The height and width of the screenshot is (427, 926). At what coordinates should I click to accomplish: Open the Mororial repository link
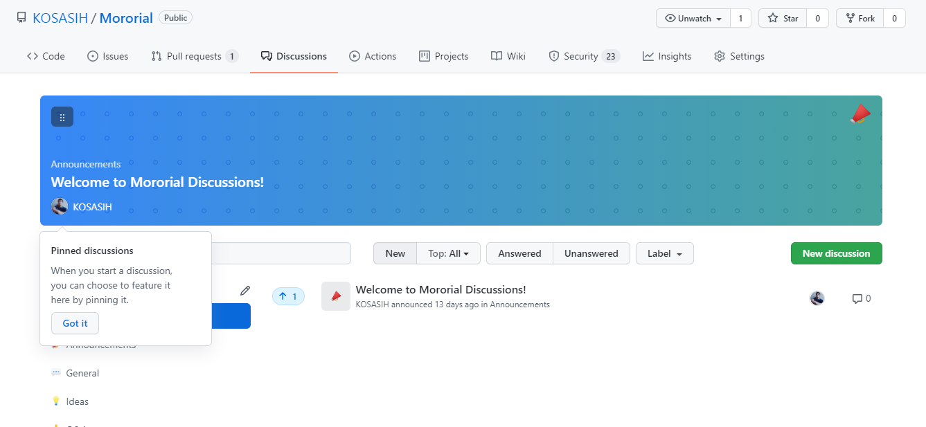(126, 18)
